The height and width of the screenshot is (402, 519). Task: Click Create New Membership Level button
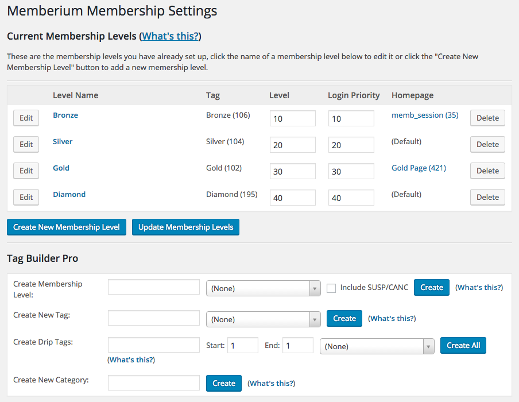click(x=67, y=227)
